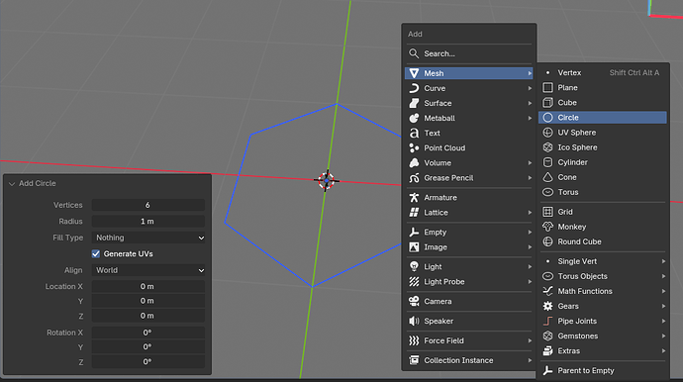Click the Empty axes icon
Screen dimensions: 683x382
coord(414,233)
